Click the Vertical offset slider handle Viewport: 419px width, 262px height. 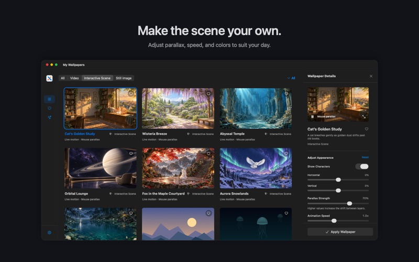click(x=338, y=190)
